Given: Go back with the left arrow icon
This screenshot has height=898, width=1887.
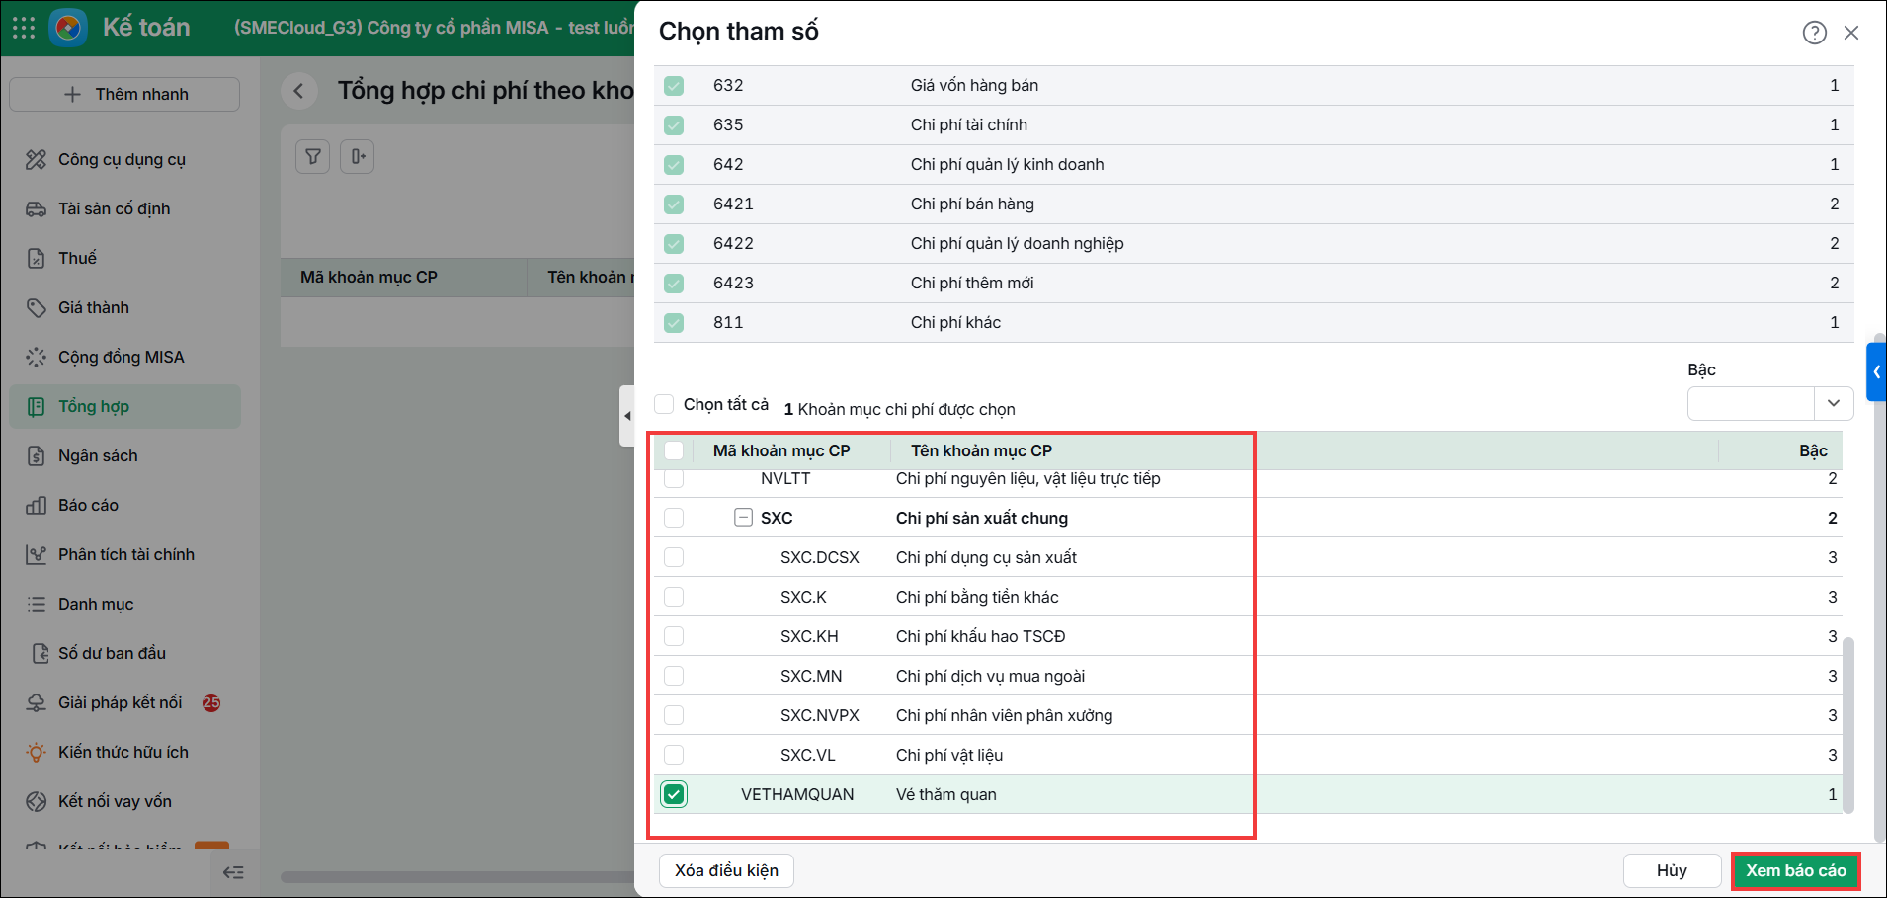Looking at the screenshot, I should [x=298, y=91].
